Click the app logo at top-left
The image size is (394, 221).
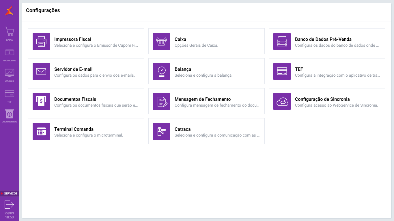click(x=9, y=11)
